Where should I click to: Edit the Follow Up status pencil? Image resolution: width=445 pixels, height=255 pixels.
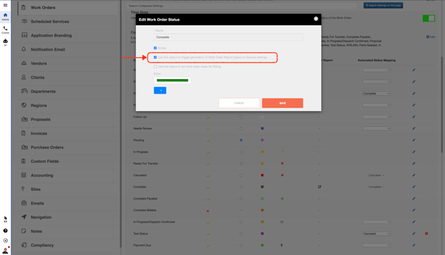(x=414, y=117)
